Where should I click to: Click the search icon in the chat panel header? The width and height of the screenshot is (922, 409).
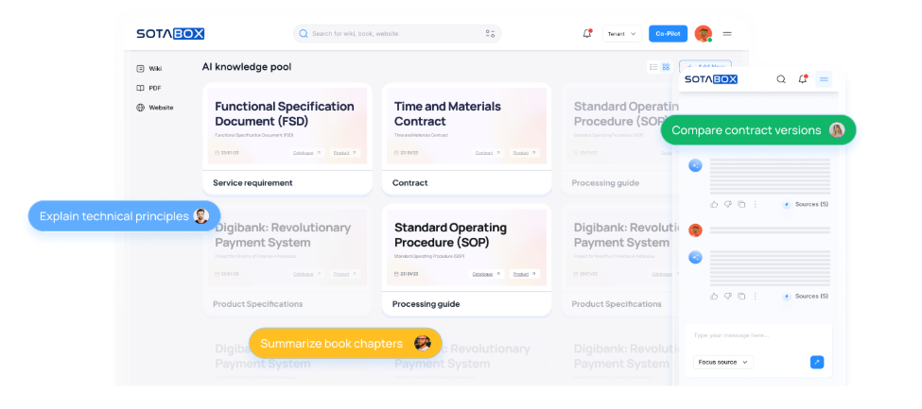pos(781,79)
